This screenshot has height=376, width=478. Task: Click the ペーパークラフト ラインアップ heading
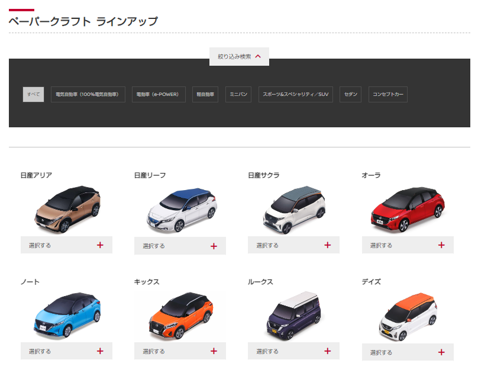[x=83, y=21]
